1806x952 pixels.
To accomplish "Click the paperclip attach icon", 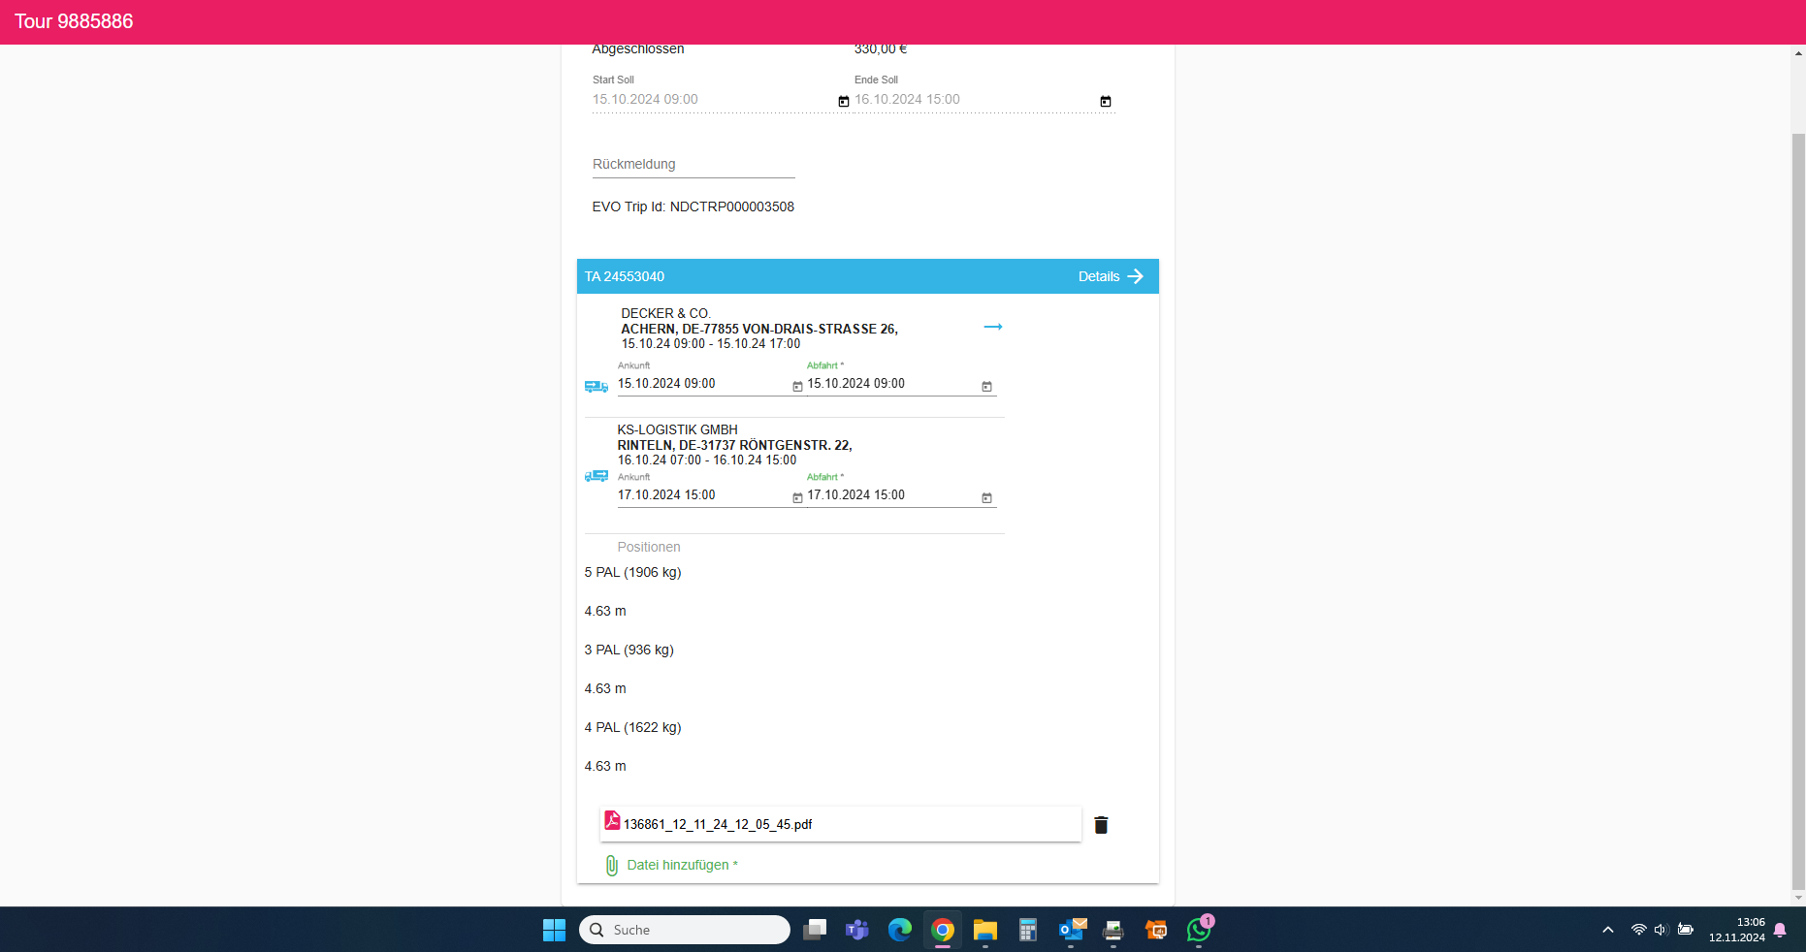I will click(x=612, y=865).
